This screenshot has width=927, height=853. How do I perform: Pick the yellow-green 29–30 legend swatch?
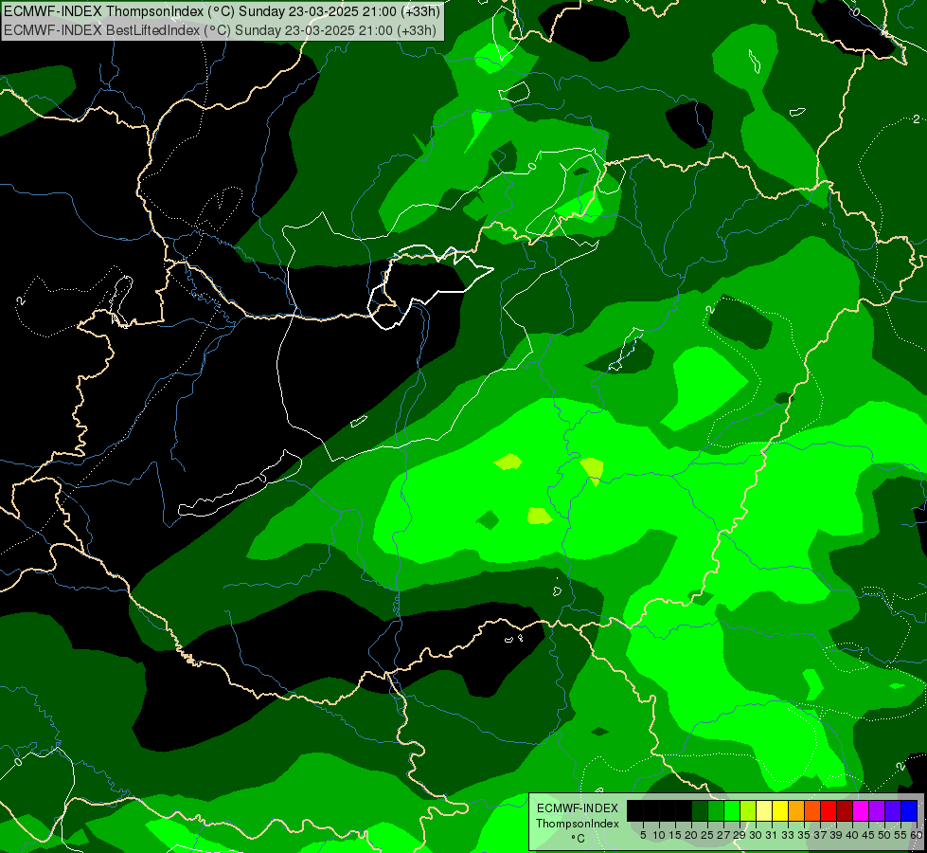748,810
